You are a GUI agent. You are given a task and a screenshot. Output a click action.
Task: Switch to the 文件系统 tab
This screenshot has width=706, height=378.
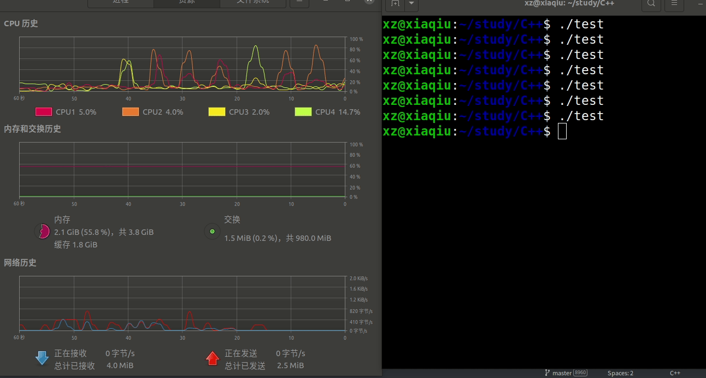(x=252, y=3)
